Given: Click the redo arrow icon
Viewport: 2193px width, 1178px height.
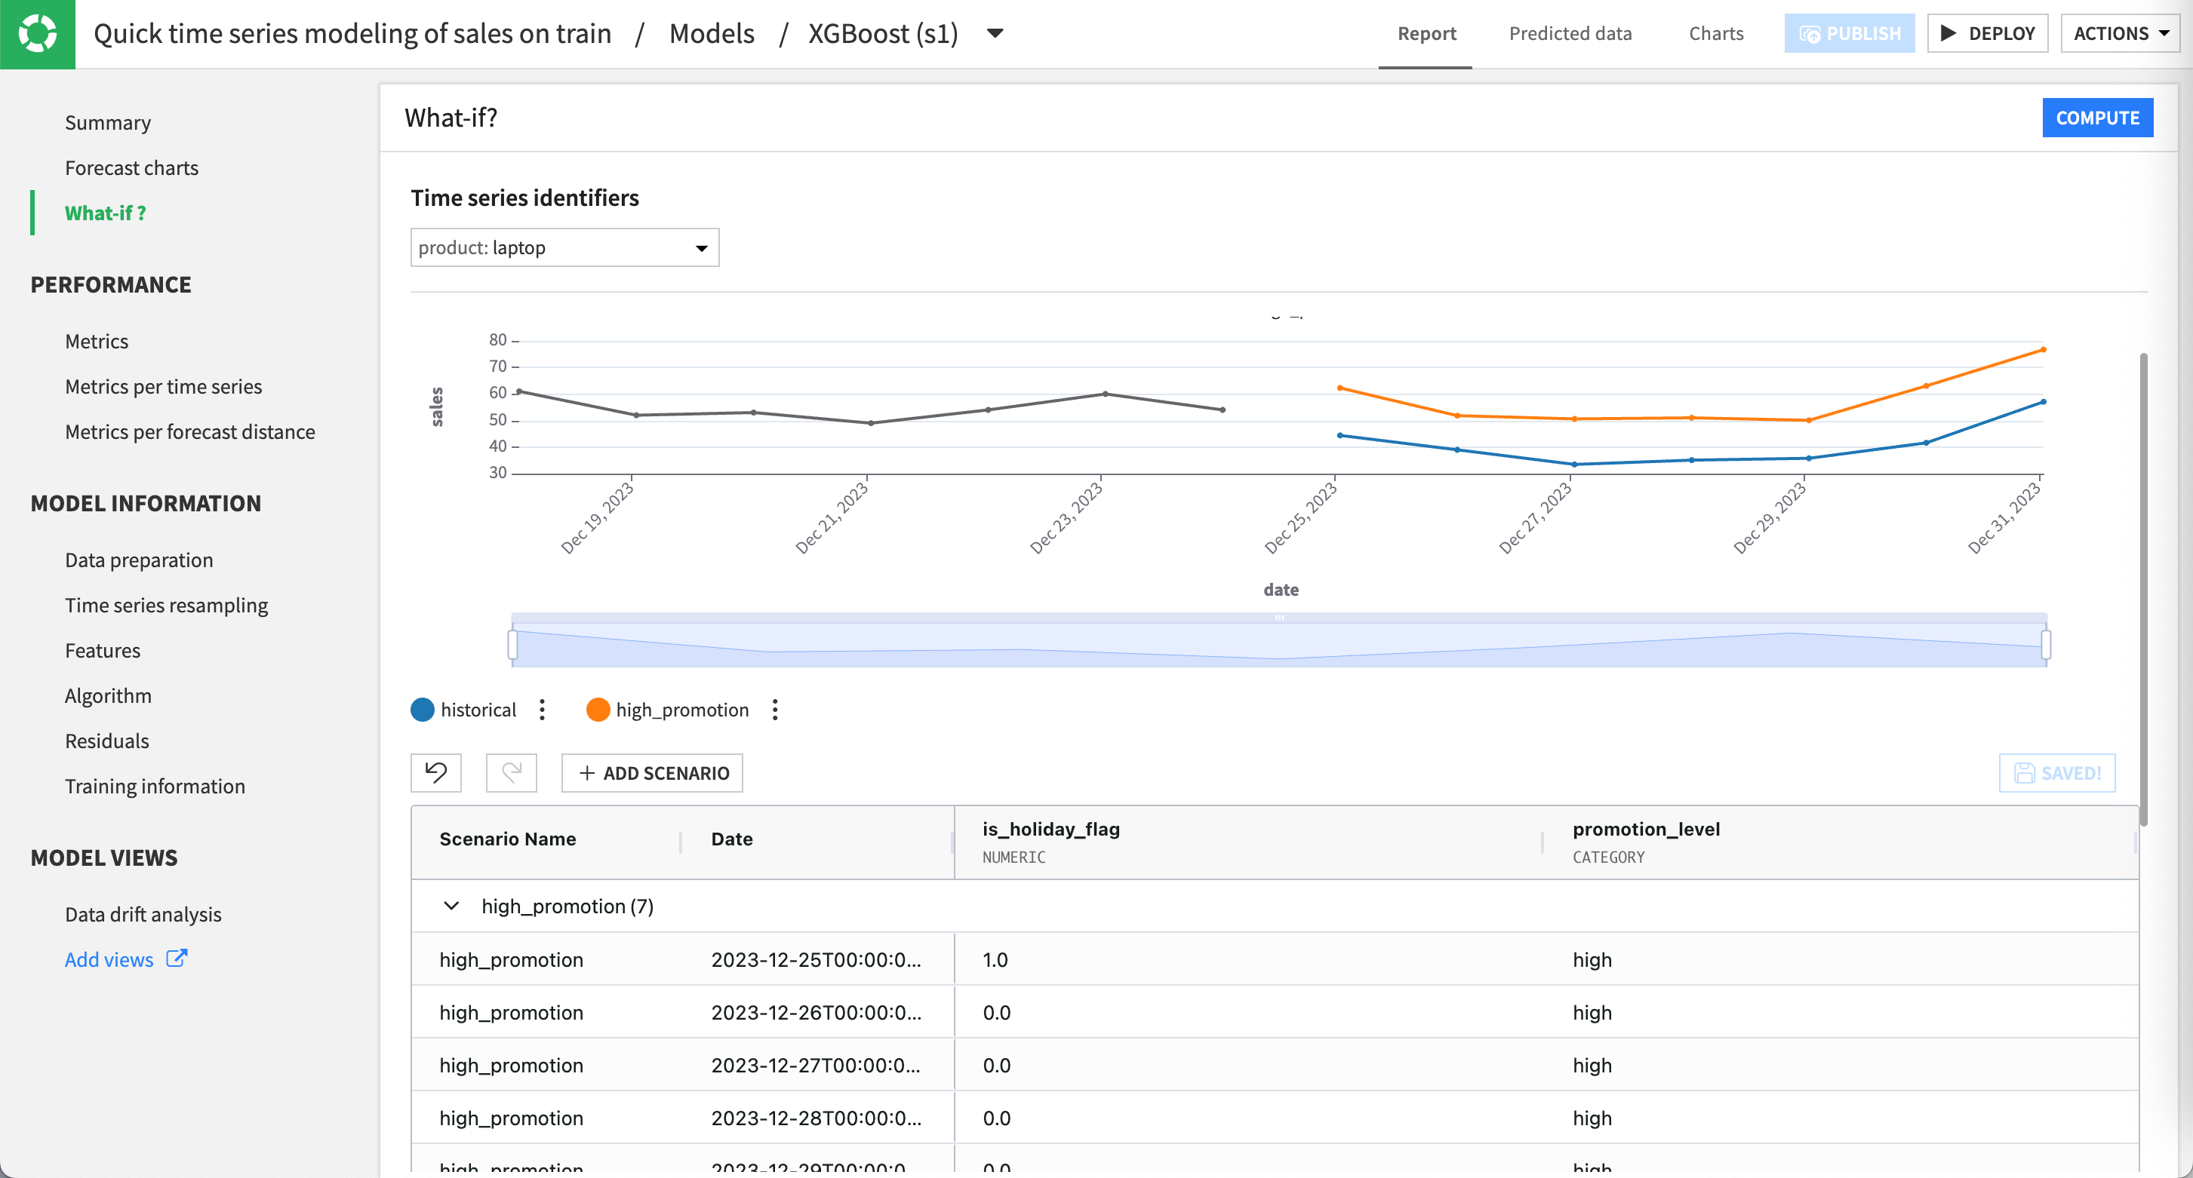Looking at the screenshot, I should (x=511, y=772).
